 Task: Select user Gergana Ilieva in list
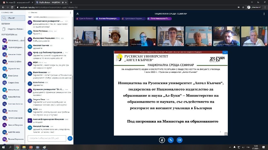point(13,83)
